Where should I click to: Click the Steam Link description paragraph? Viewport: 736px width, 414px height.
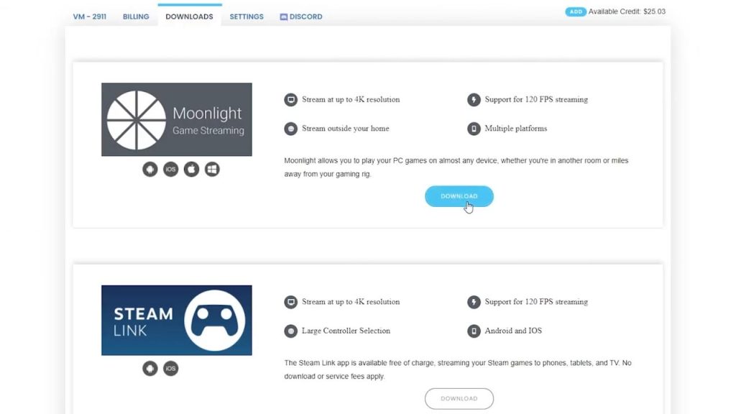458,369
